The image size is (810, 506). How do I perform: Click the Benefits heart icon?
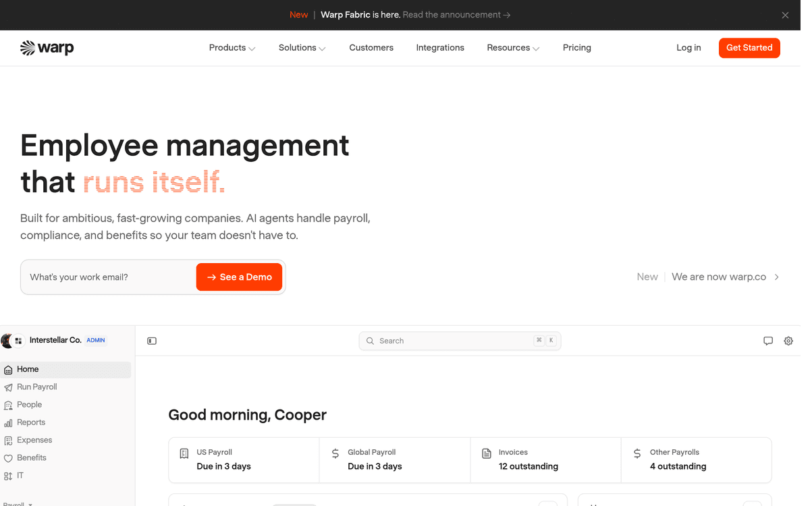[x=8, y=459]
